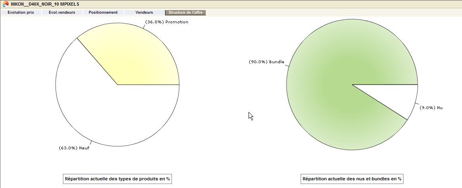Click the (36.0%) Promotion label
Image resolution: width=462 pixels, height=188 pixels.
point(167,22)
